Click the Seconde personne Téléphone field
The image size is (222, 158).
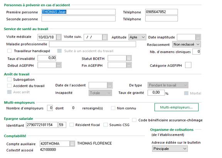161,18
